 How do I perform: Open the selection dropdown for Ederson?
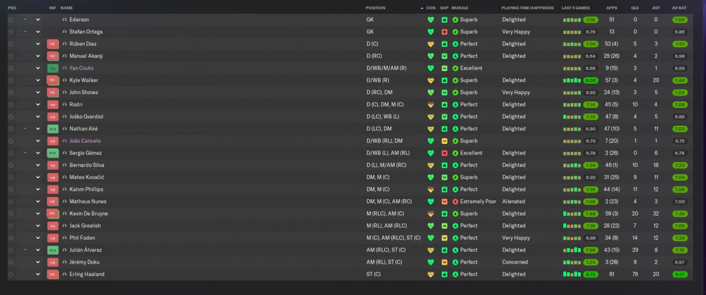[38, 20]
